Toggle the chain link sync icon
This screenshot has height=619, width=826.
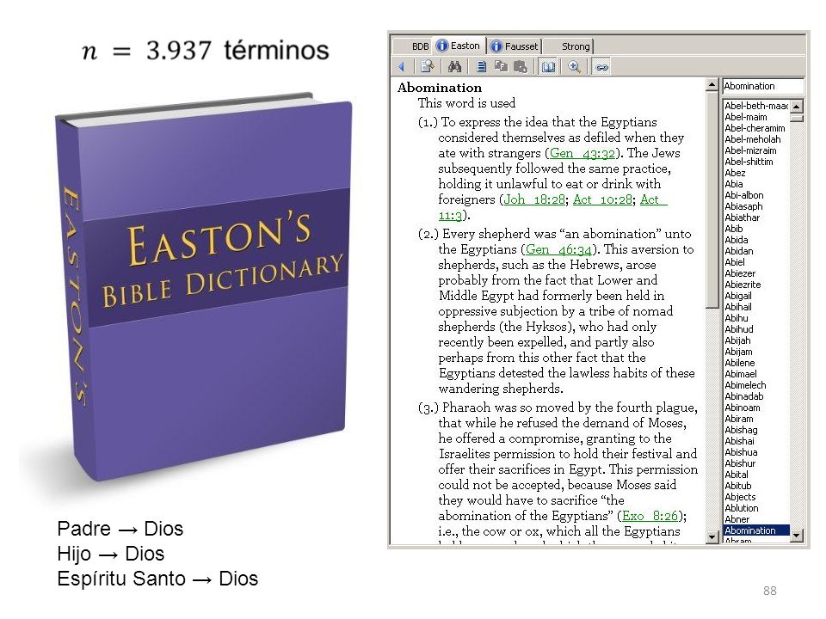[x=601, y=67]
